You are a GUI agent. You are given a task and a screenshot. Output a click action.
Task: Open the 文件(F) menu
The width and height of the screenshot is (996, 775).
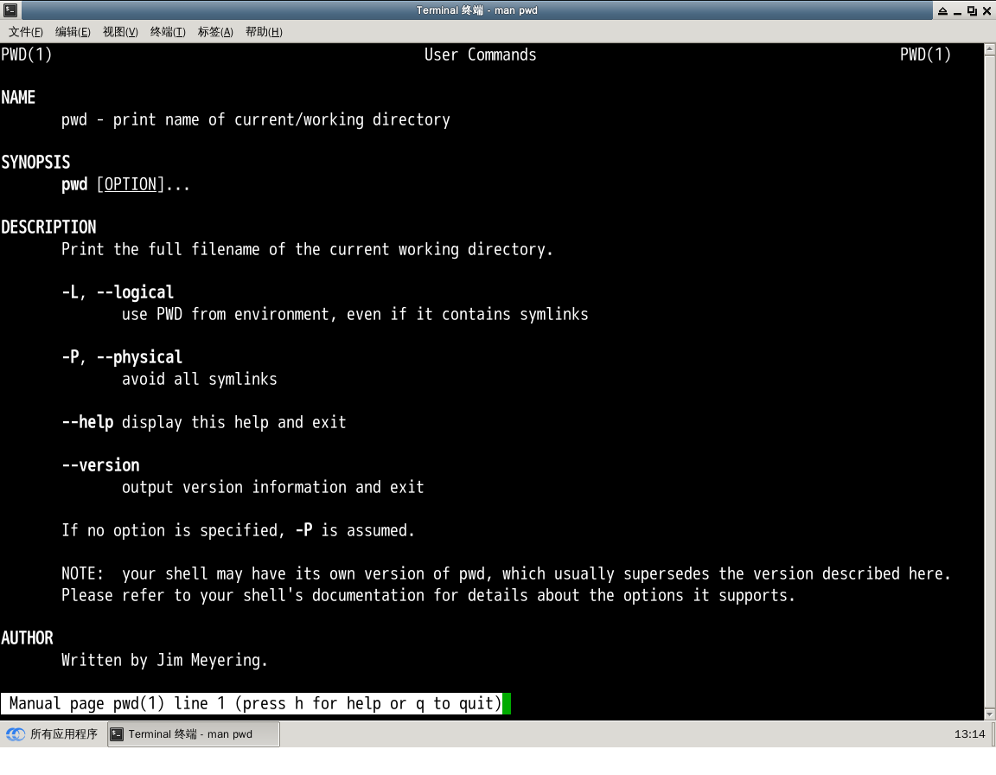[26, 32]
